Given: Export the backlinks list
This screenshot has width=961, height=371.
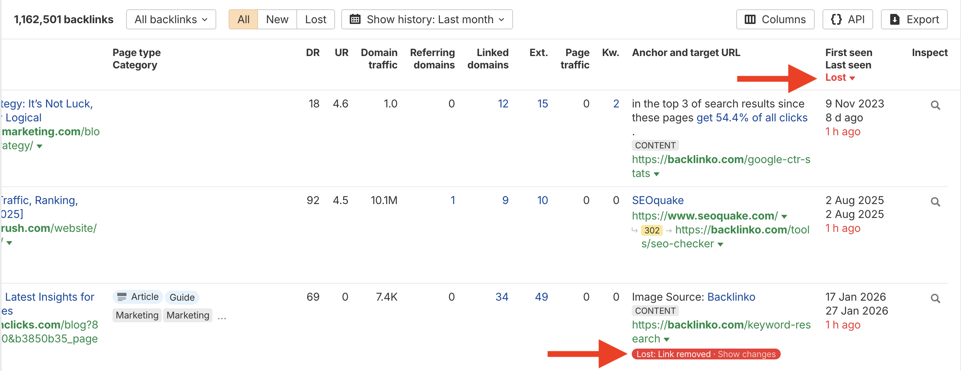Looking at the screenshot, I should point(914,19).
